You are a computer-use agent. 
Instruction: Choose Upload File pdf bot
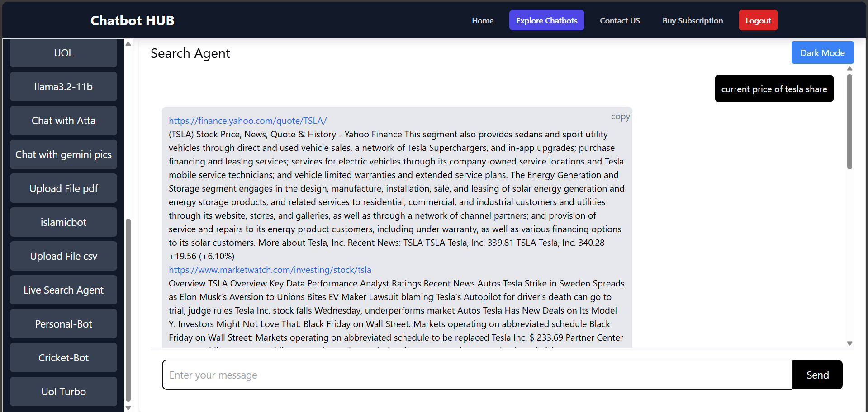pyautogui.click(x=63, y=188)
